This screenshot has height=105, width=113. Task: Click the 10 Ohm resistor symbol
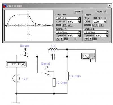point(54,82)
